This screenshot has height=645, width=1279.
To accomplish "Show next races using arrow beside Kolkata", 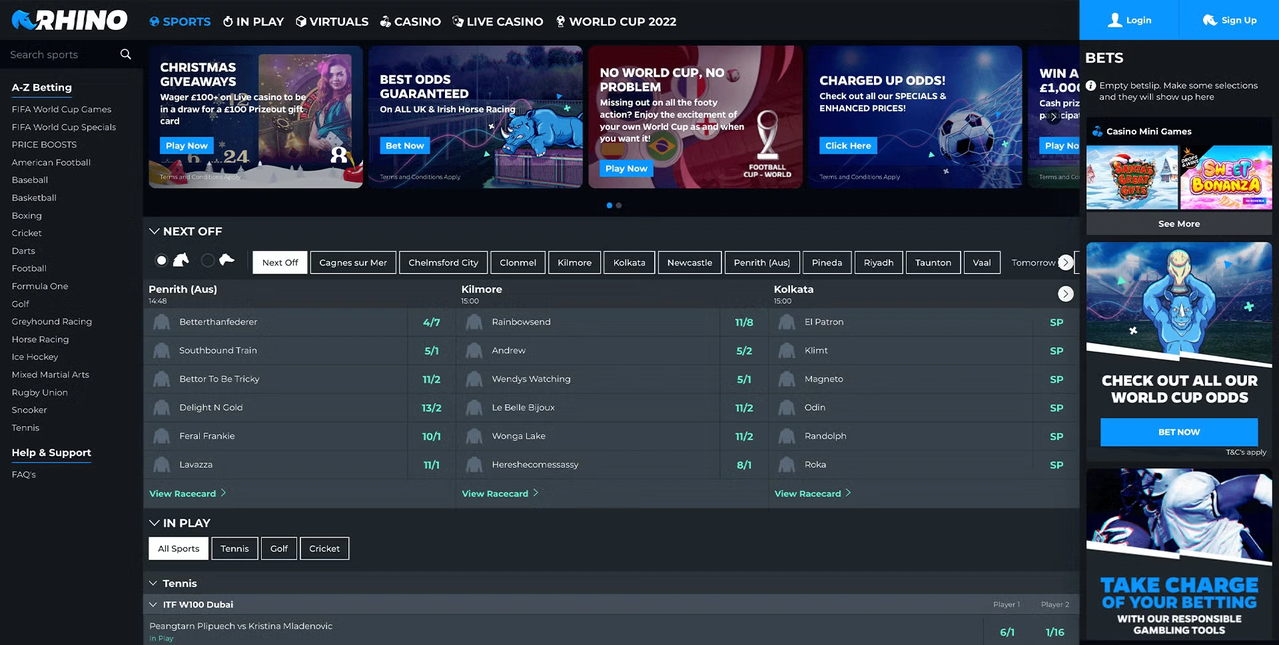I will tap(1066, 294).
